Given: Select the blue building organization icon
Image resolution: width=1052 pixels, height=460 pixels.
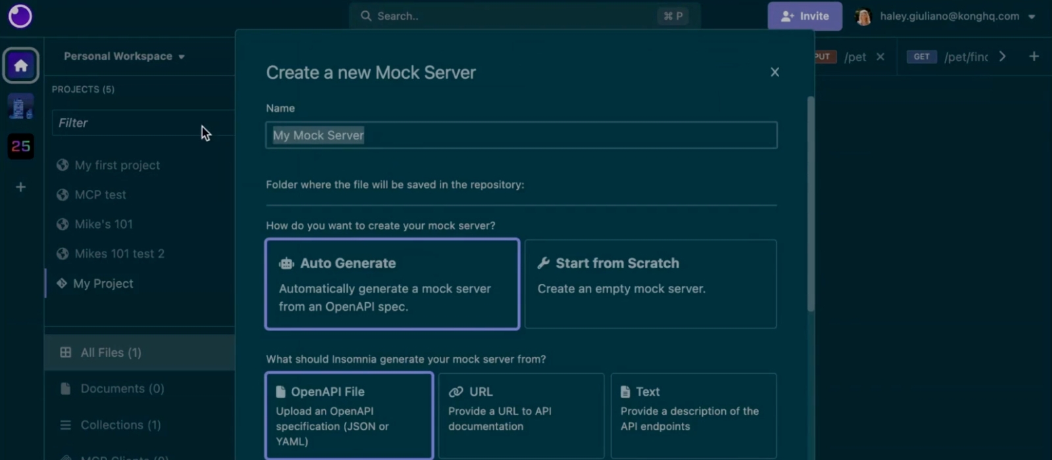Looking at the screenshot, I should click(x=21, y=106).
